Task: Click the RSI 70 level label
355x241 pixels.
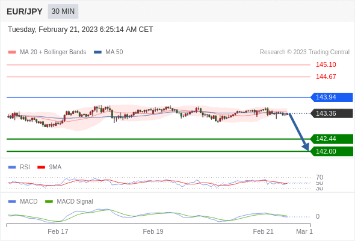Action: click(x=319, y=177)
